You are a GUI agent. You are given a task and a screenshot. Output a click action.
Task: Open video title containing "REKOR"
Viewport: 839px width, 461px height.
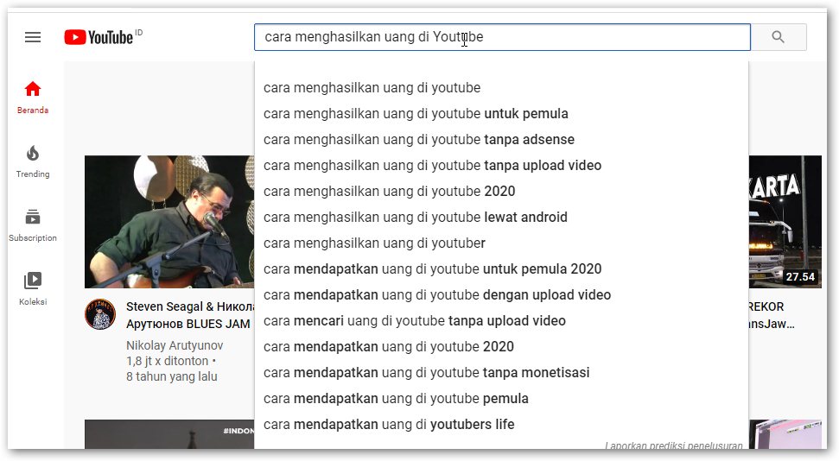point(771,315)
